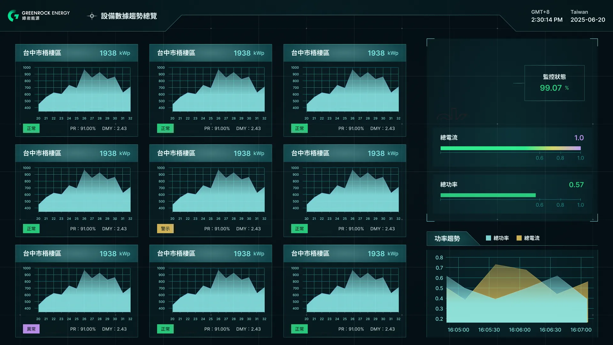This screenshot has height=345, width=613.
Task: Click the purple 異常 status badge
Action: pos(31,329)
